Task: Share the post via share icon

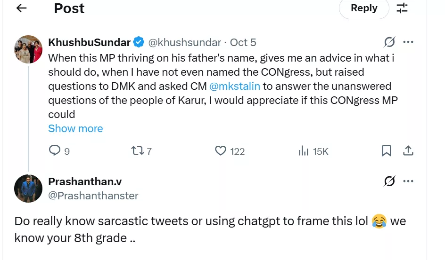Action: pyautogui.click(x=408, y=150)
